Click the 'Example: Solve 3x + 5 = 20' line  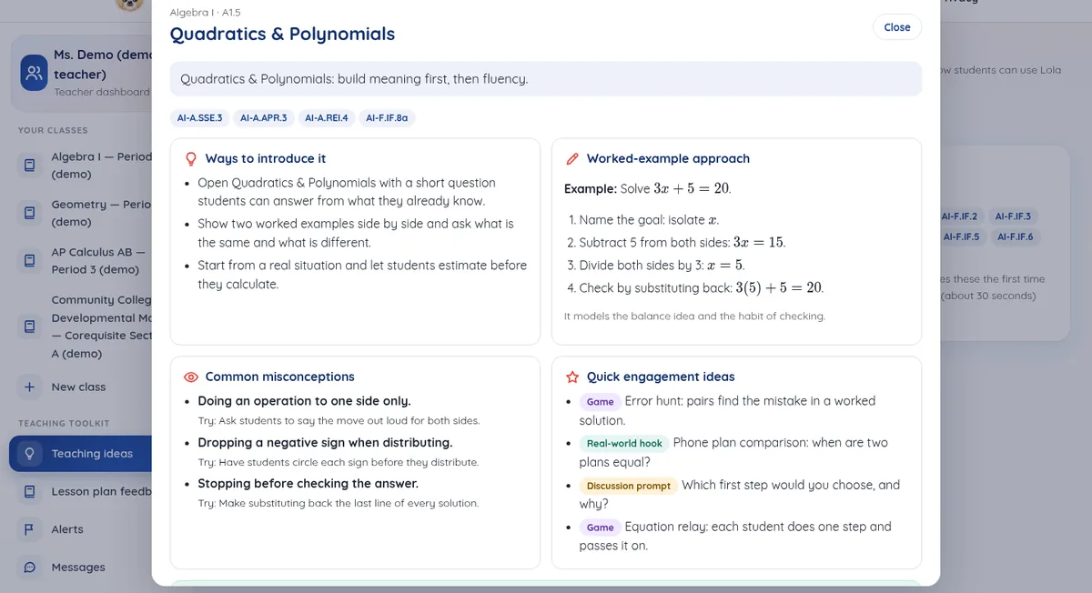[648, 188]
